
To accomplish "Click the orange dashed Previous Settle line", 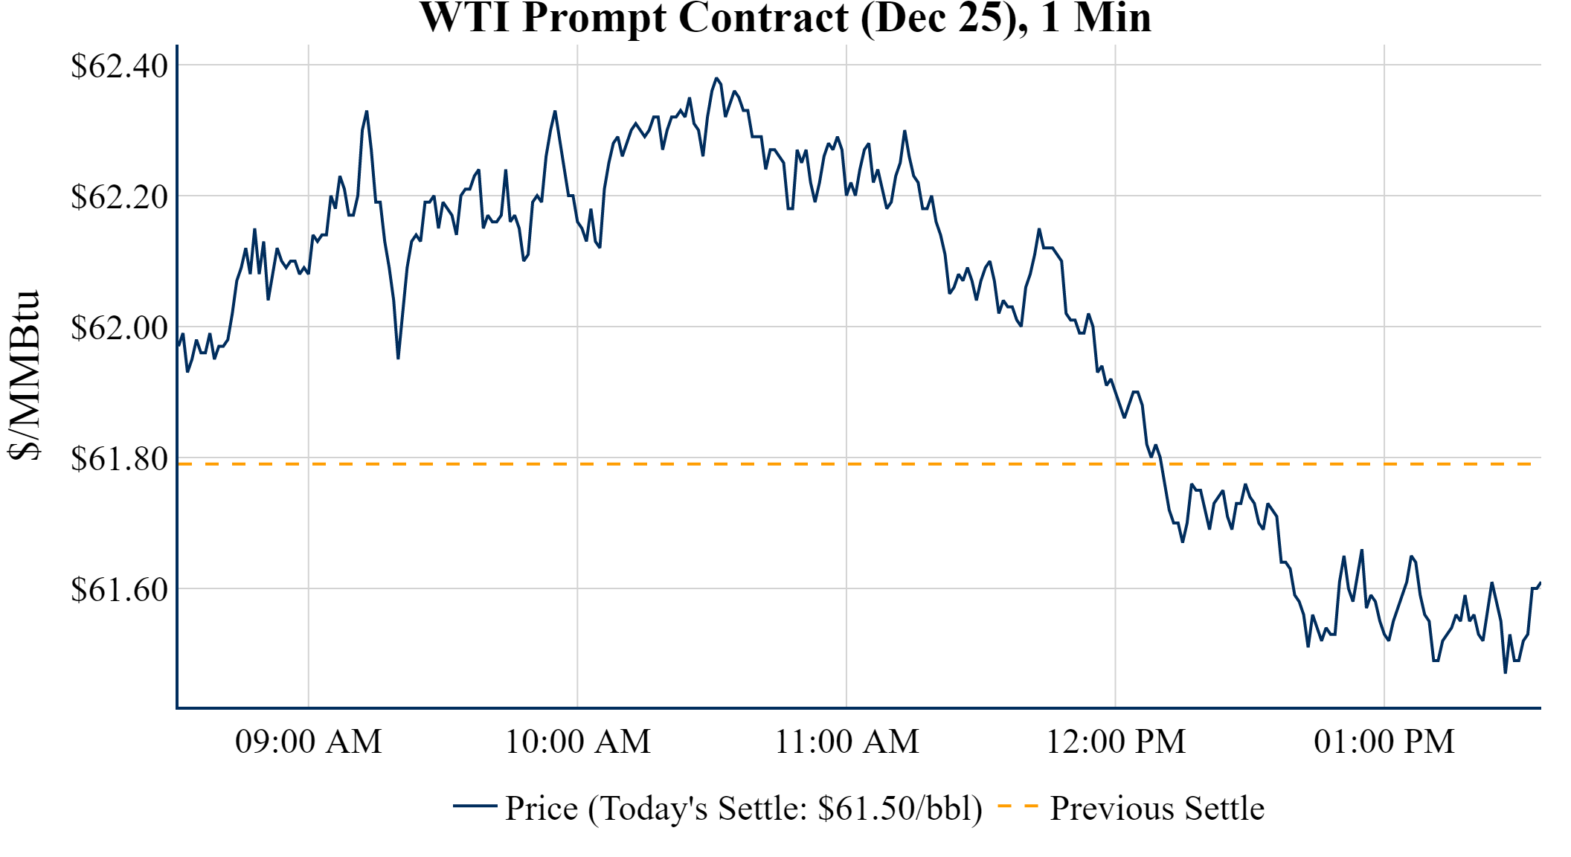I will click(744, 464).
